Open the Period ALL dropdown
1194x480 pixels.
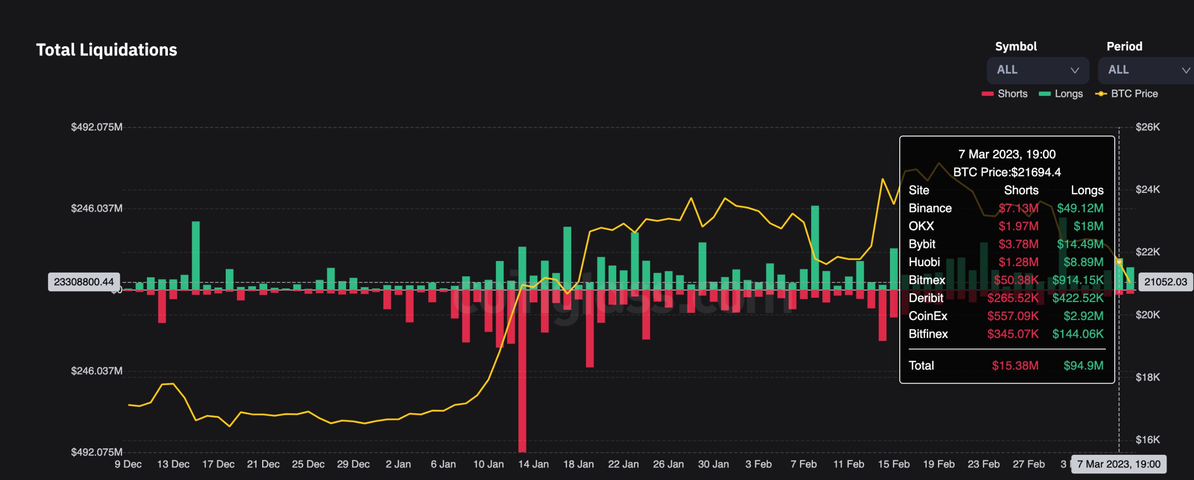(1146, 70)
